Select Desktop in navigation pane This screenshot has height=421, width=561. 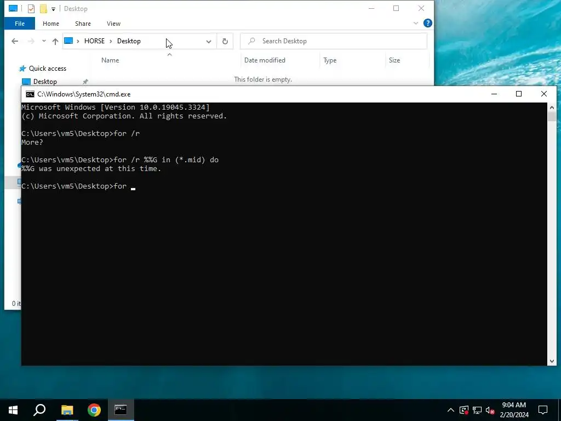click(x=45, y=82)
